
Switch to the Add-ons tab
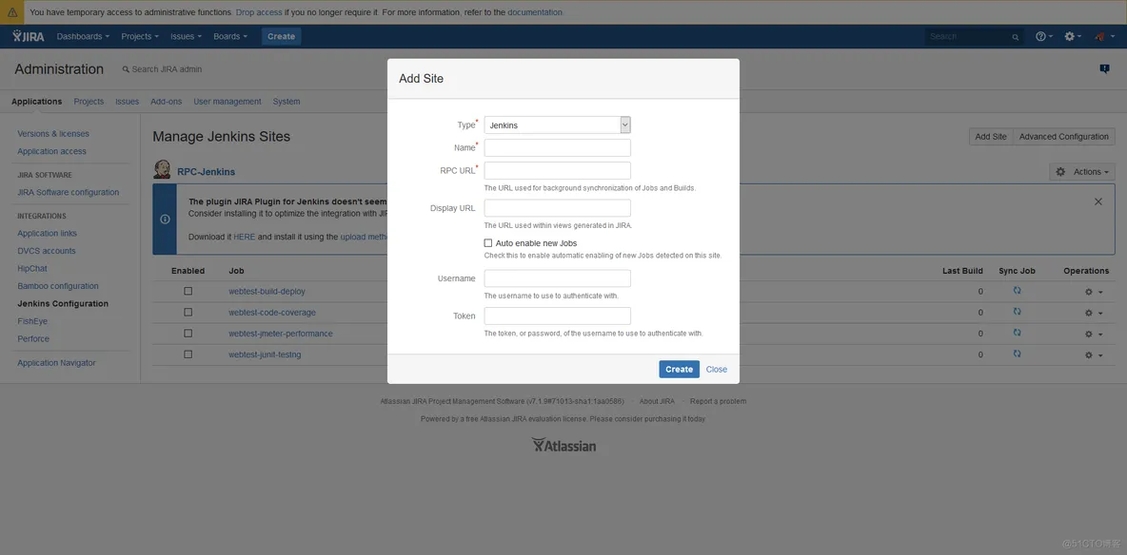166,102
